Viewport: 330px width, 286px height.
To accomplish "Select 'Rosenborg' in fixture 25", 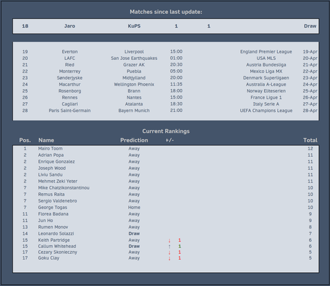I will [x=70, y=91].
